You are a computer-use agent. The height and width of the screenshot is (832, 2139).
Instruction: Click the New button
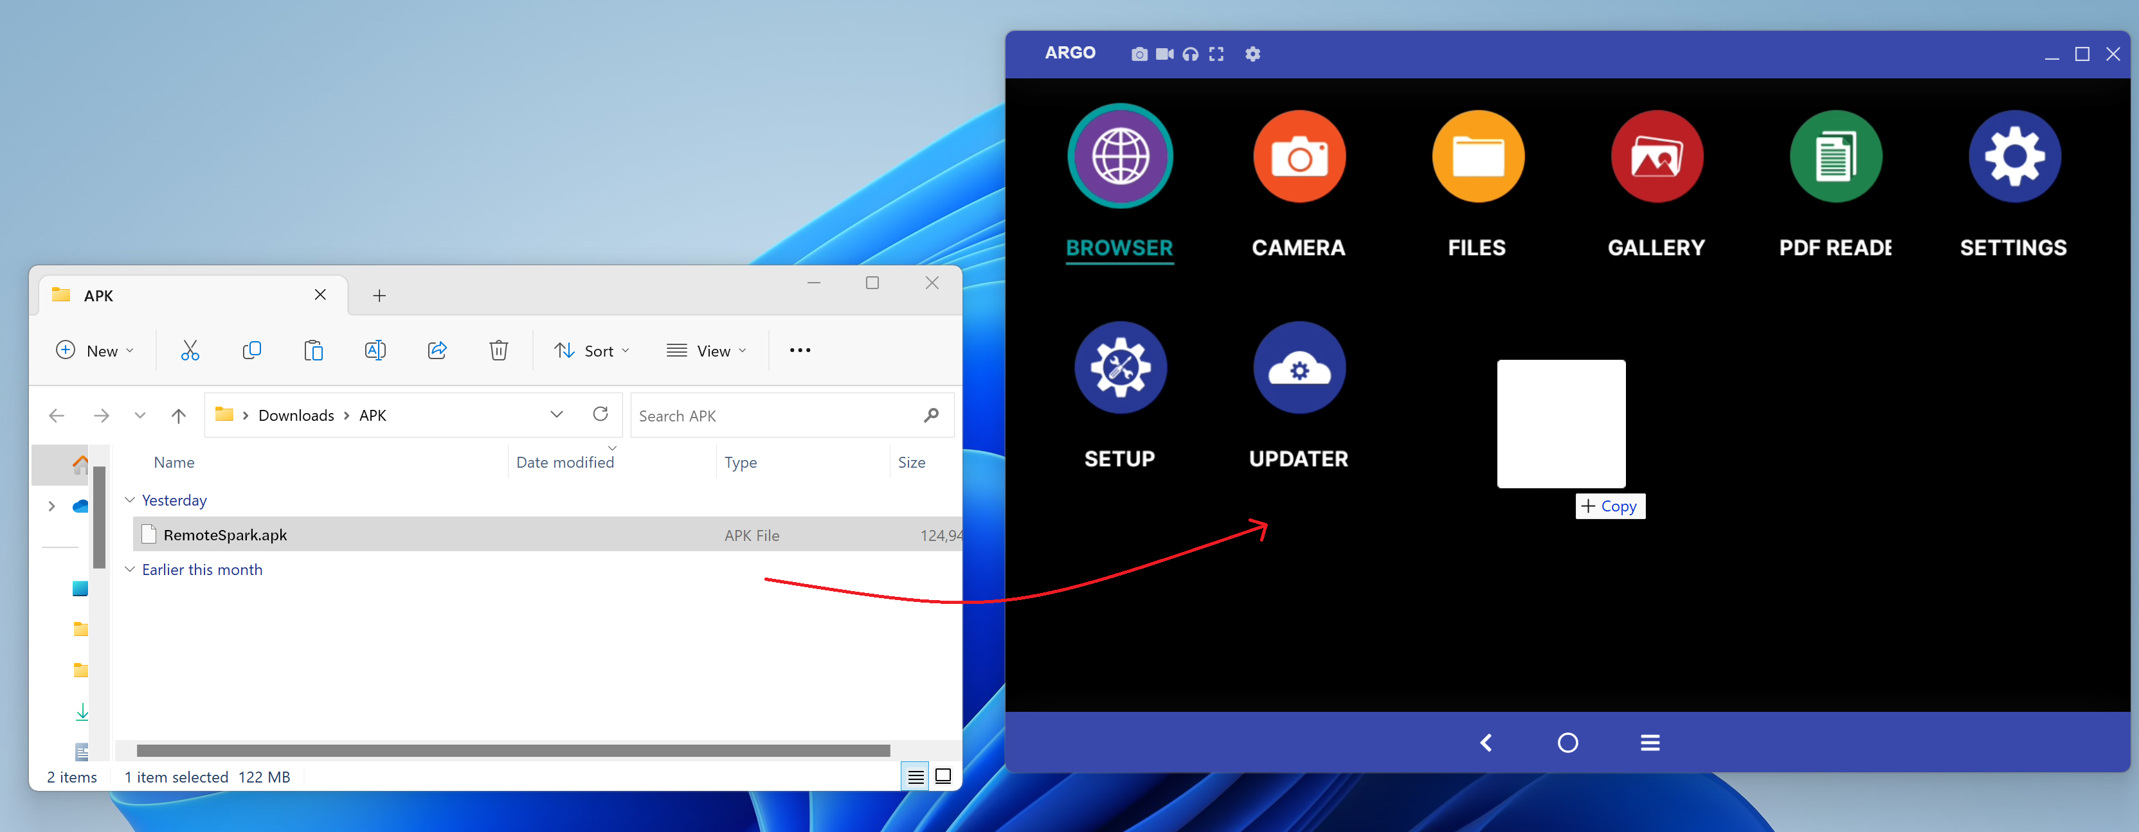click(94, 351)
